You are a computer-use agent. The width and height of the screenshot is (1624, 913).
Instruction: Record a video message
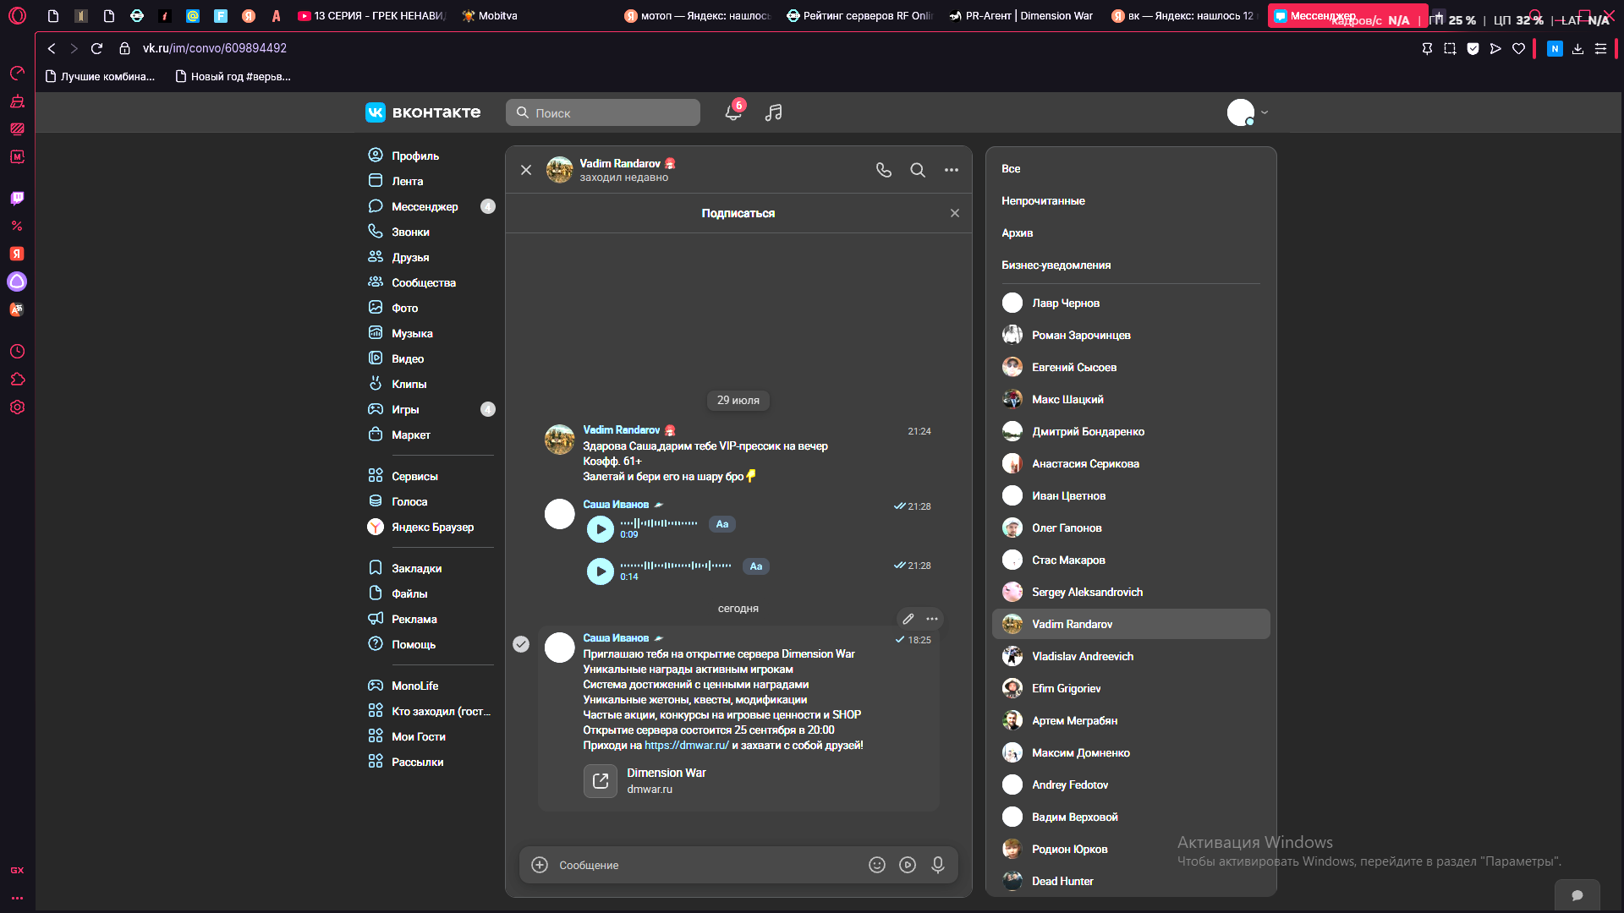pos(908,865)
